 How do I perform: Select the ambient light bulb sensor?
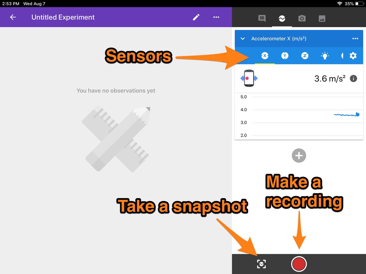325,56
